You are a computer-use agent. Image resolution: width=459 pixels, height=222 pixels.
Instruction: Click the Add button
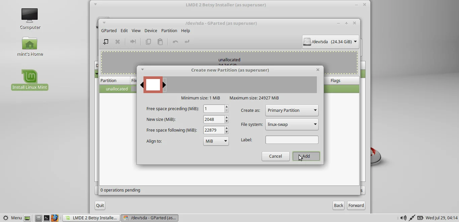click(x=305, y=156)
